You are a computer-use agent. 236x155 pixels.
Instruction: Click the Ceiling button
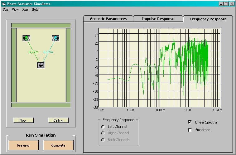(58, 120)
